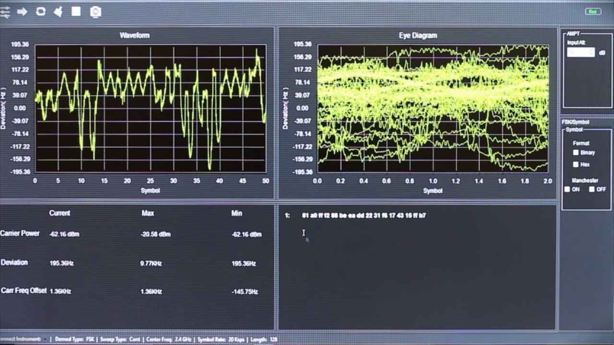Click the Carr Freq Offset min value -145.75Hz
This screenshot has width=614, height=345.
[x=245, y=292]
